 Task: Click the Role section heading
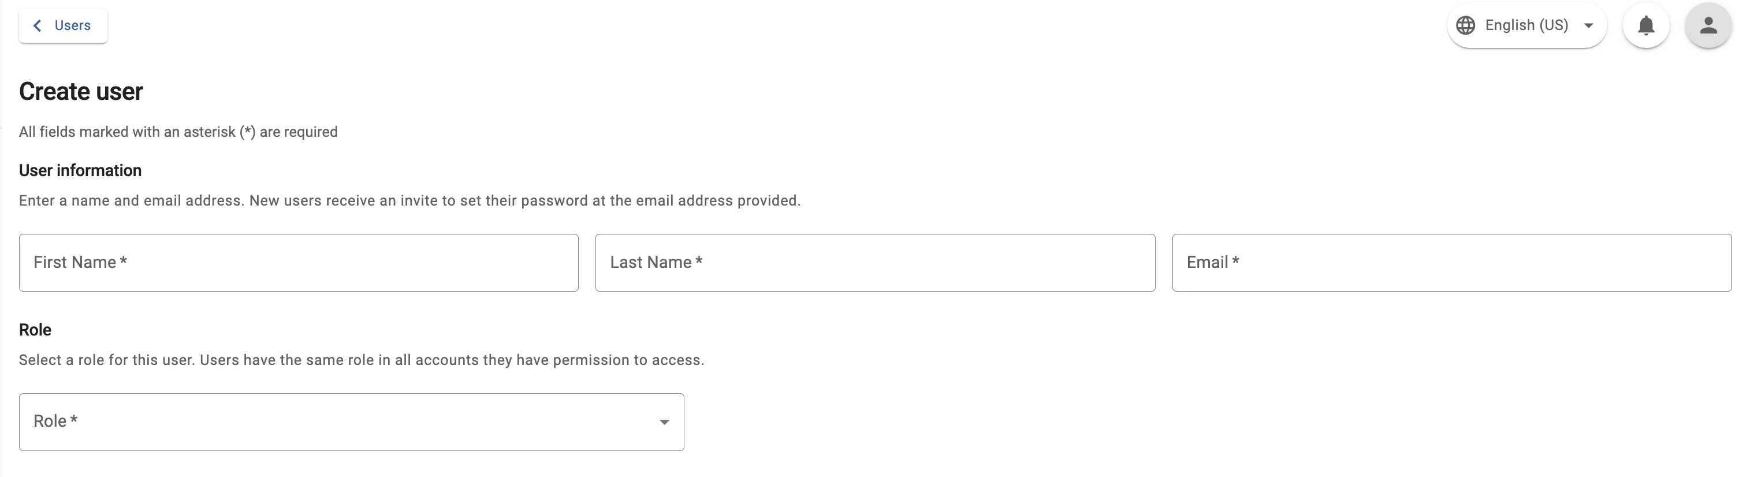(35, 330)
